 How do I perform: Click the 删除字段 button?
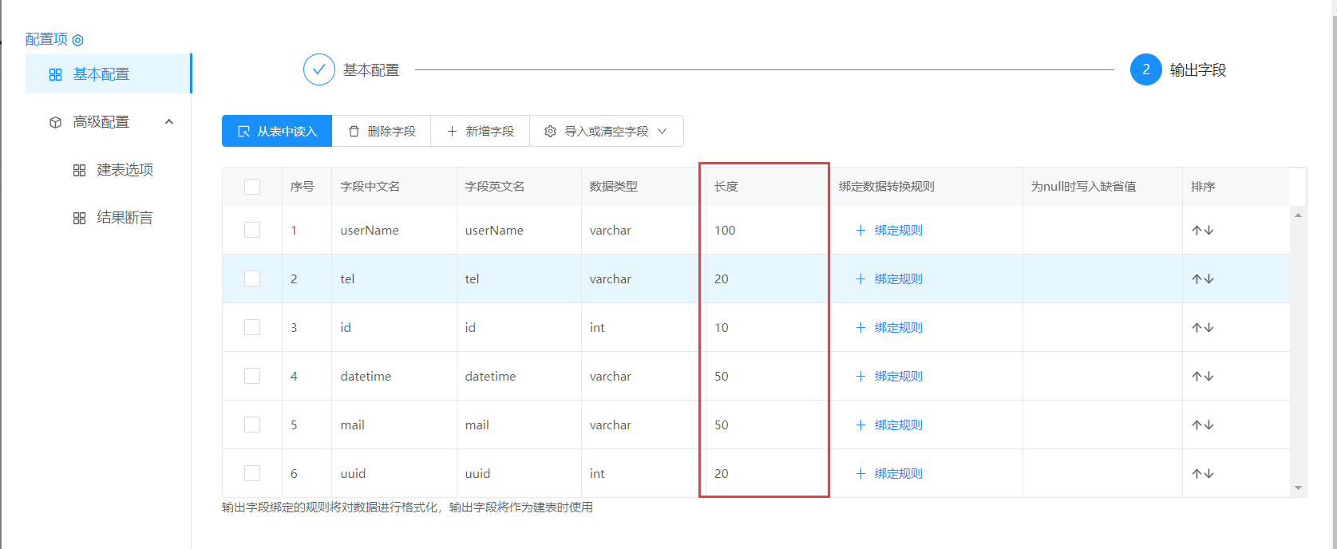pyautogui.click(x=382, y=132)
